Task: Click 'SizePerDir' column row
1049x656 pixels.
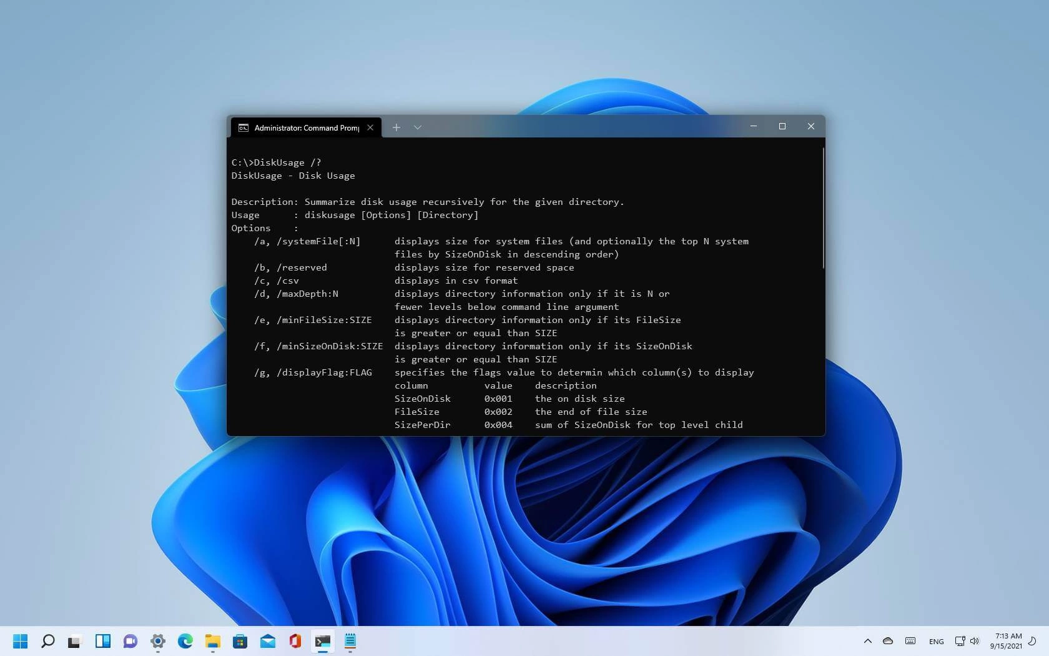Action: point(569,425)
